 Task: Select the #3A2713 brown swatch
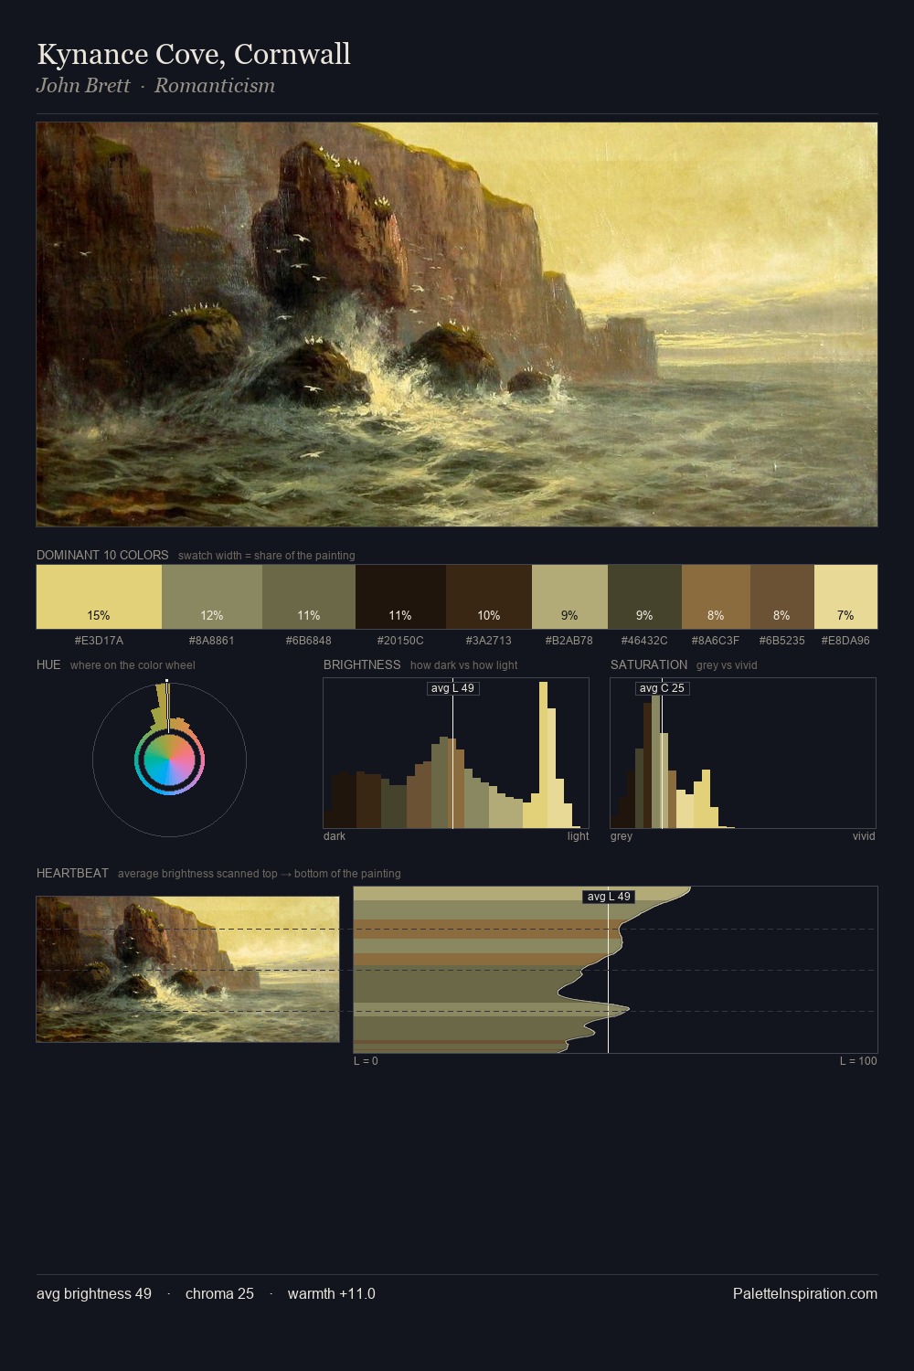coord(489,597)
